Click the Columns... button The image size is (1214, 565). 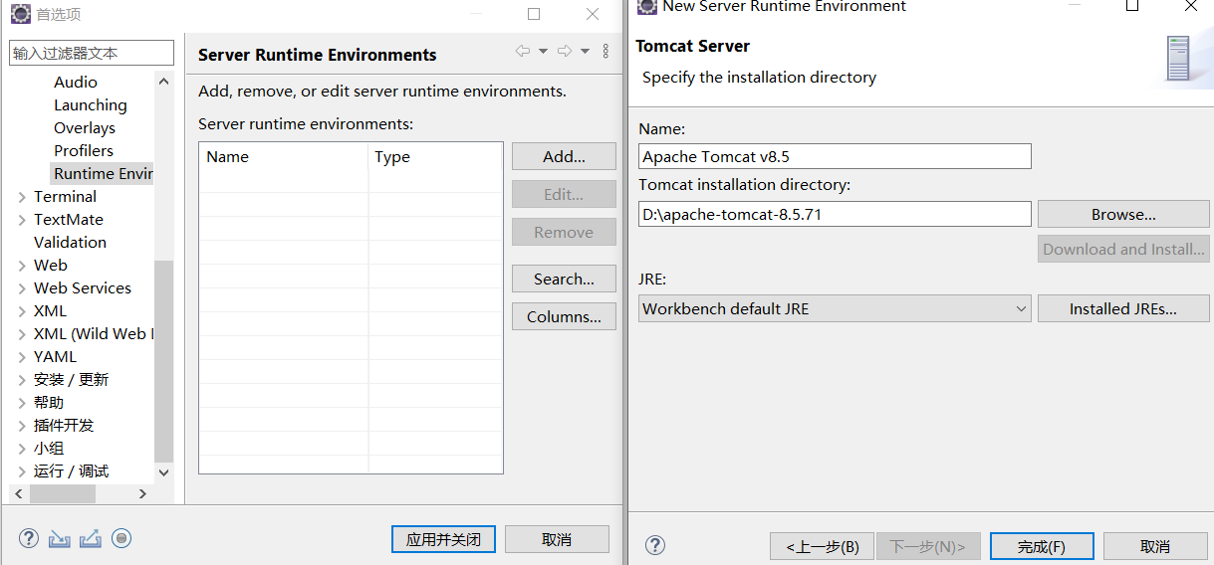pyautogui.click(x=564, y=316)
